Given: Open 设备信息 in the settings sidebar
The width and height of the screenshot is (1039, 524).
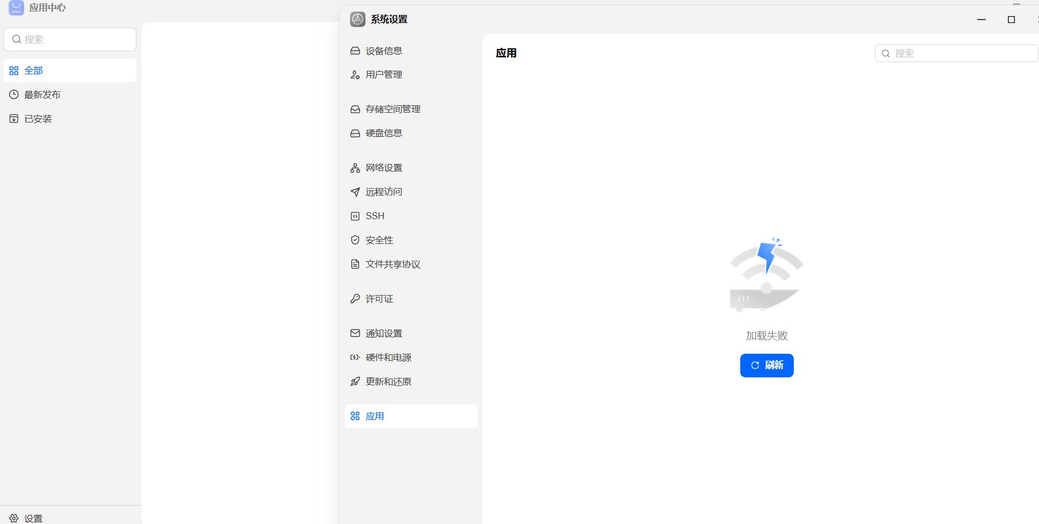Looking at the screenshot, I should point(411,51).
